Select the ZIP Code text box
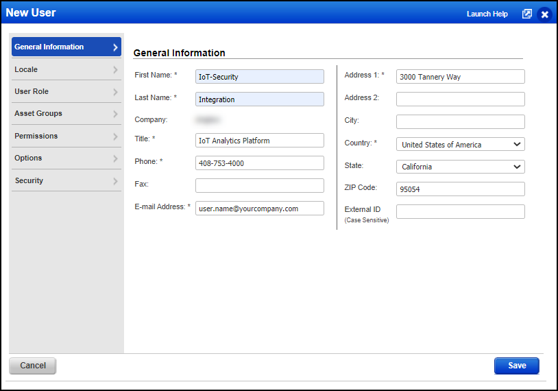 (460, 189)
